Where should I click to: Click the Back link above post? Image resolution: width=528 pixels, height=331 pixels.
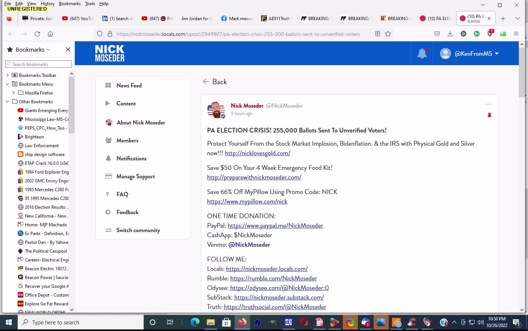(215, 82)
